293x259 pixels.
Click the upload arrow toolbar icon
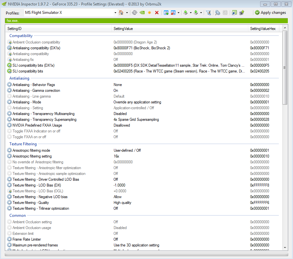pos(242,13)
